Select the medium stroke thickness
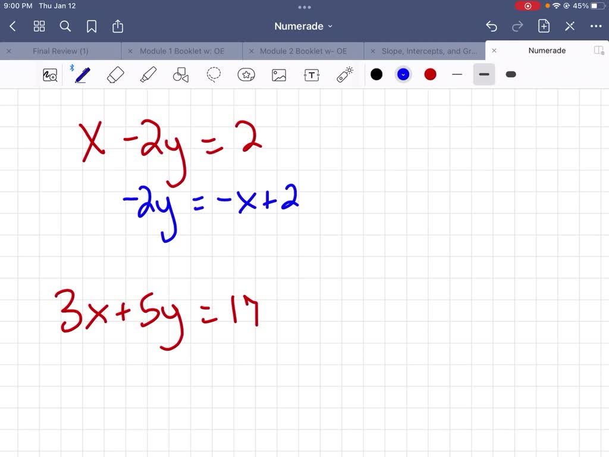Image resolution: width=609 pixels, height=457 pixels. tap(484, 74)
